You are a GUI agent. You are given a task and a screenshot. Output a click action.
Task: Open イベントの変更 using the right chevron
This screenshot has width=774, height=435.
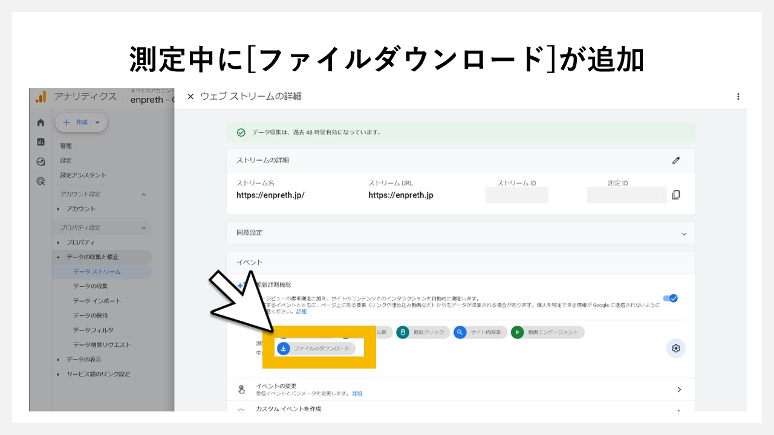coord(679,389)
